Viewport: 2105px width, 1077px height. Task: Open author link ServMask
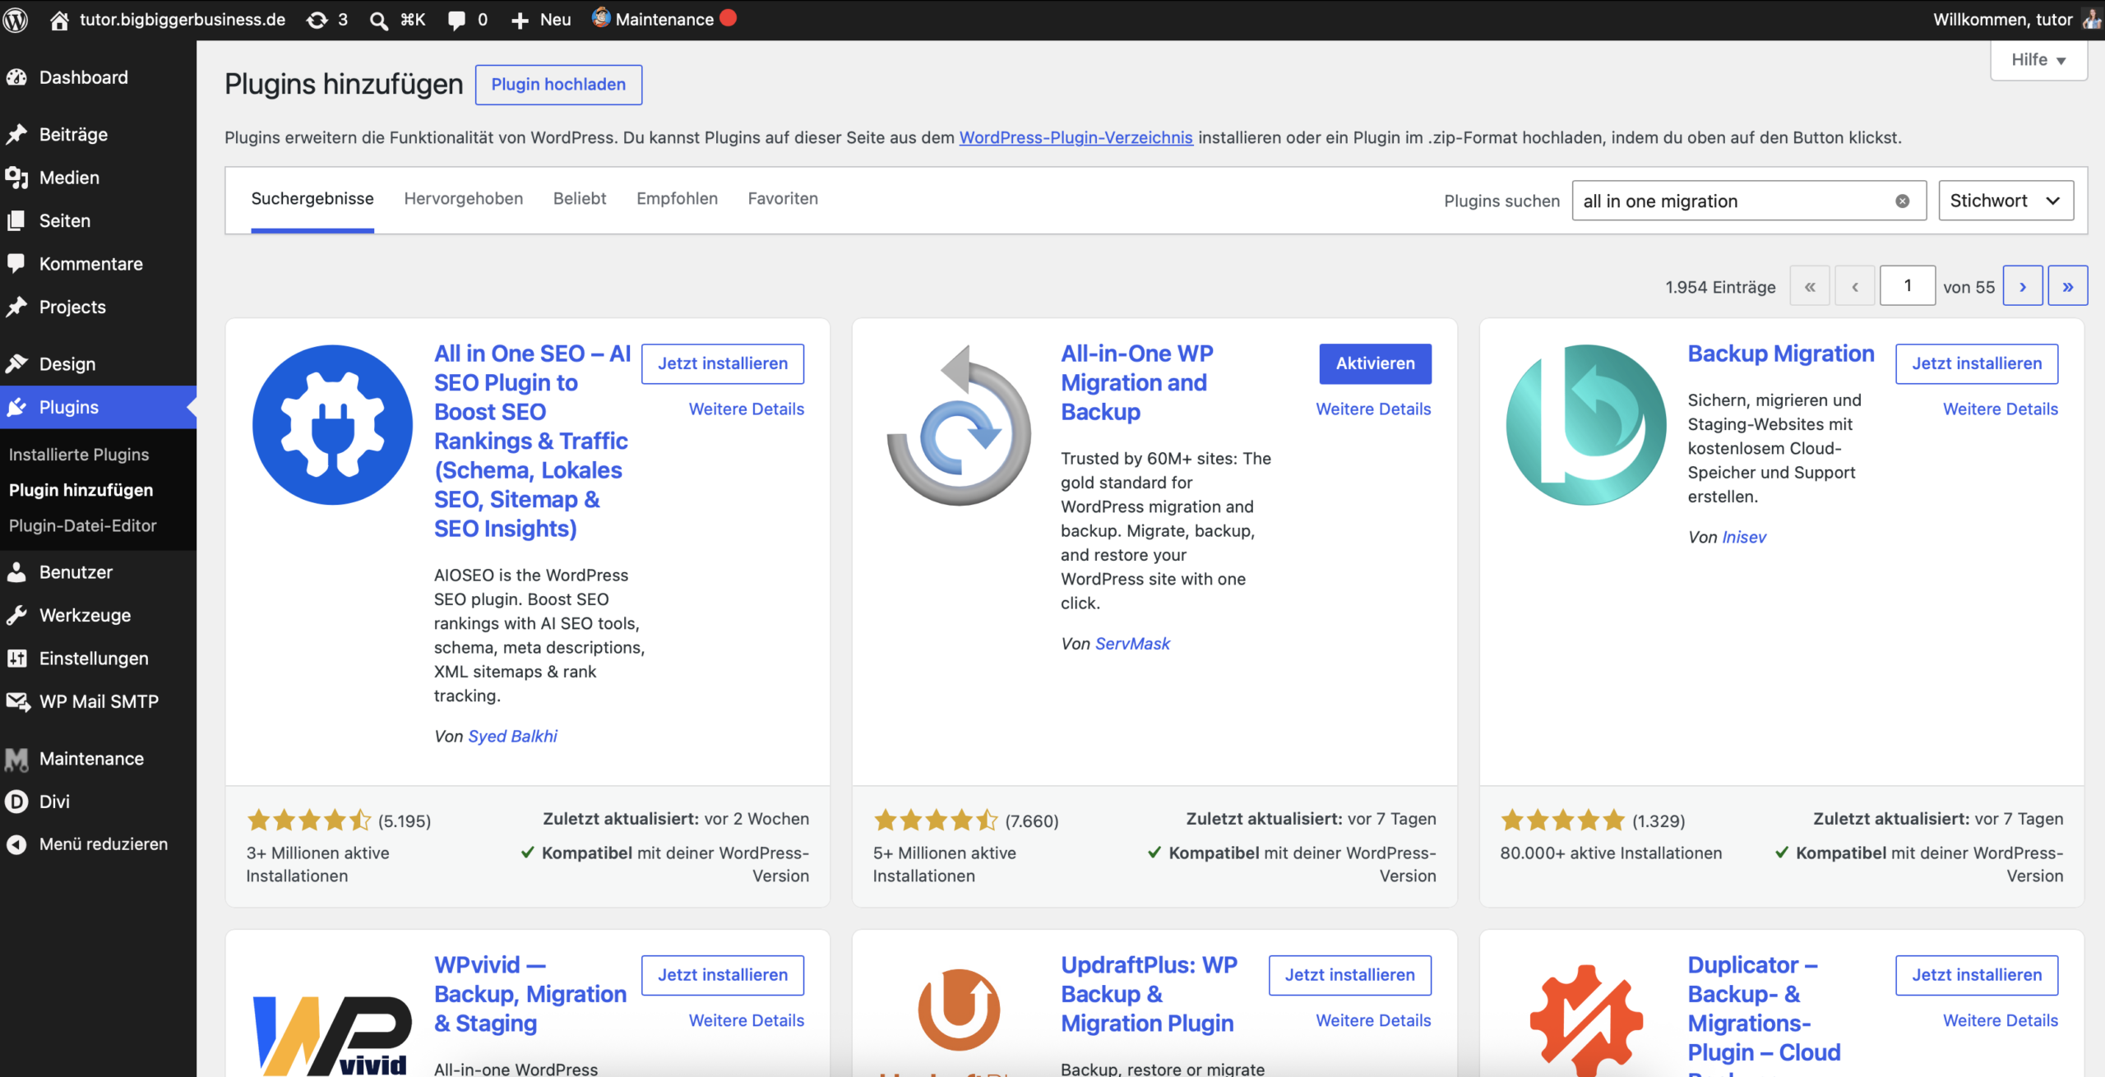[x=1132, y=643]
